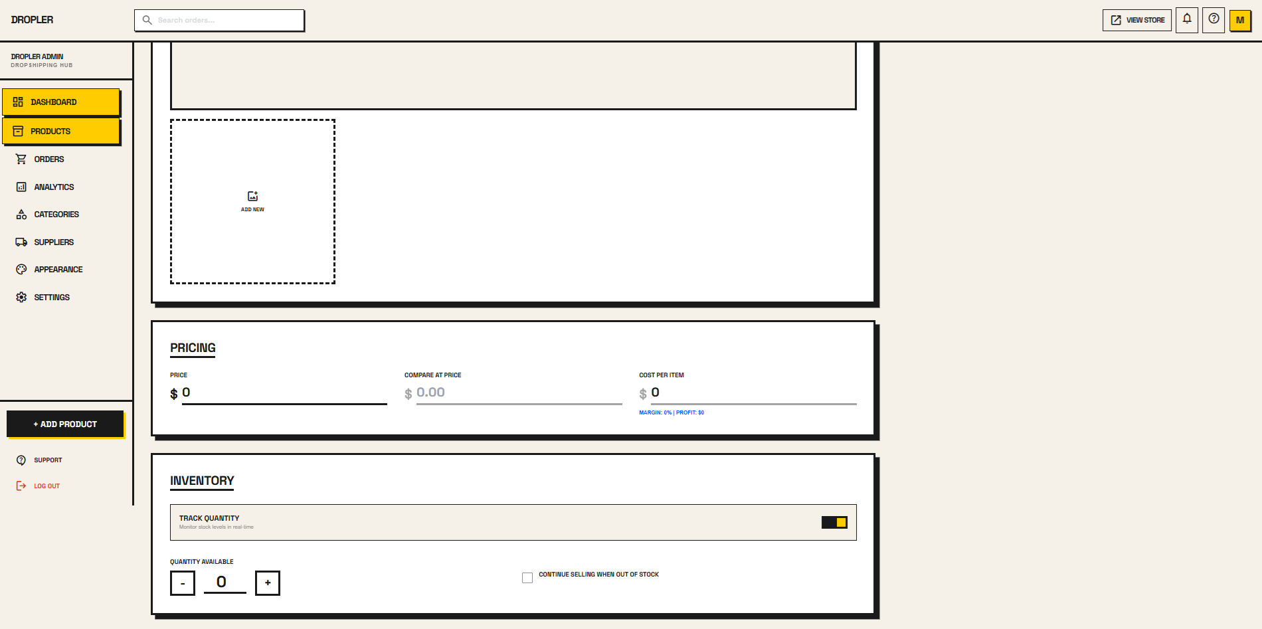Open the help question mark icon
1262x629 pixels.
(x=1213, y=19)
